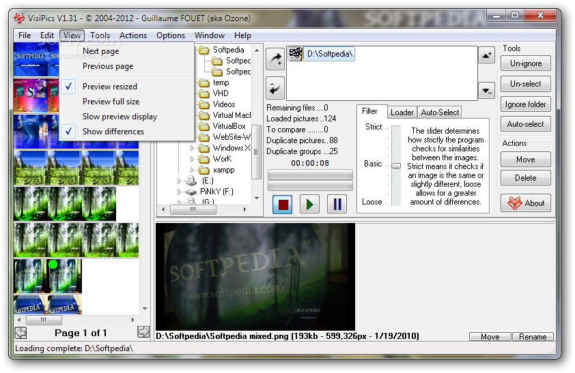Click the Rename button
The height and width of the screenshot is (373, 575).
[x=533, y=337]
